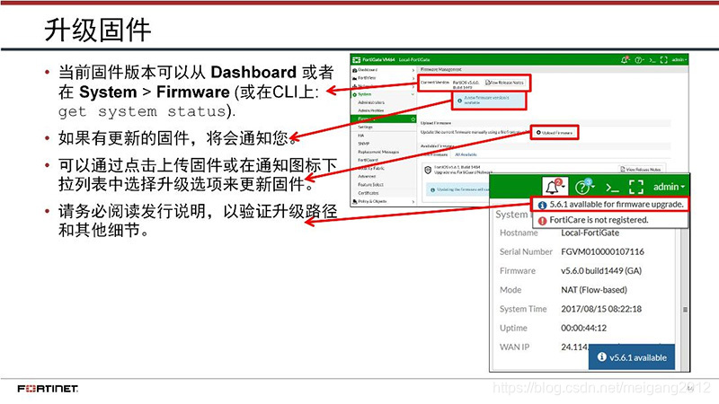
Task: Click the star favorite icon on the Firmware item
Action: [x=413, y=119]
